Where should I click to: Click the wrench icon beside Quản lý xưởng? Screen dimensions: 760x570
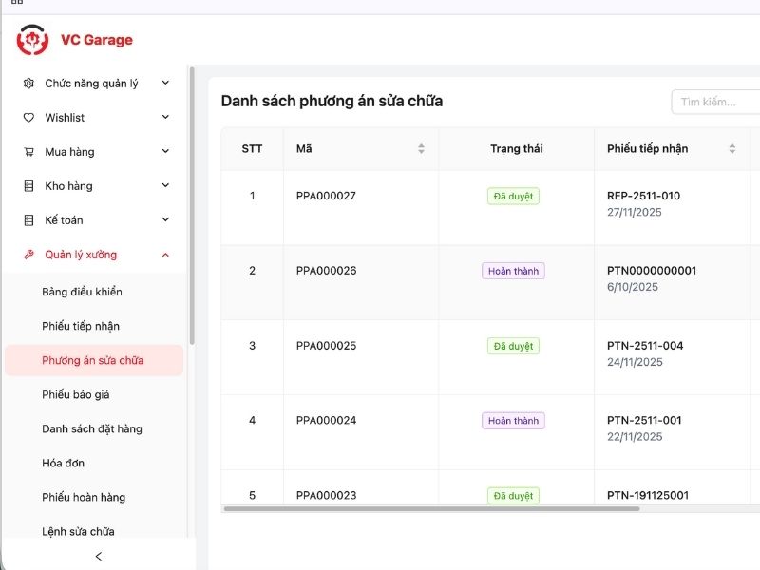point(28,255)
